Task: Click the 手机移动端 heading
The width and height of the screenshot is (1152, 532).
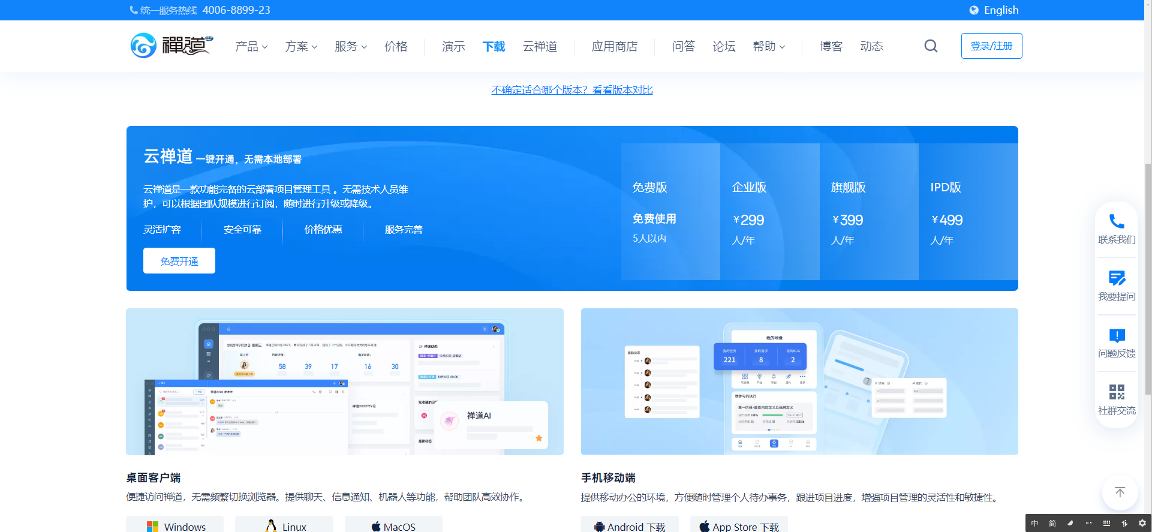Action: [608, 478]
